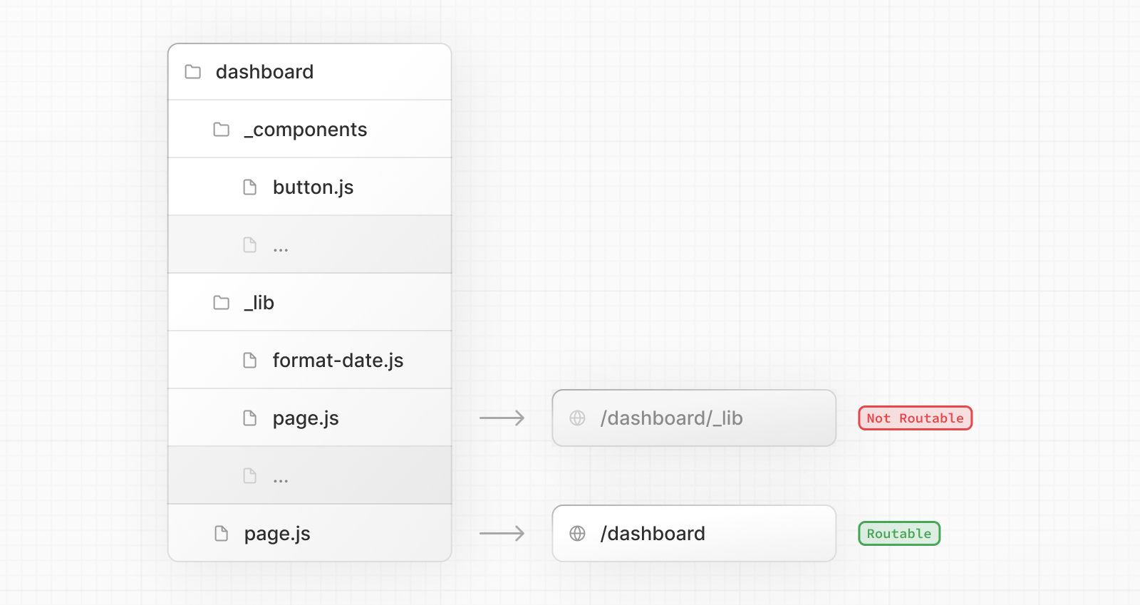Select the ellipsis row under button.js
The width and height of the screenshot is (1140, 605).
309,245
